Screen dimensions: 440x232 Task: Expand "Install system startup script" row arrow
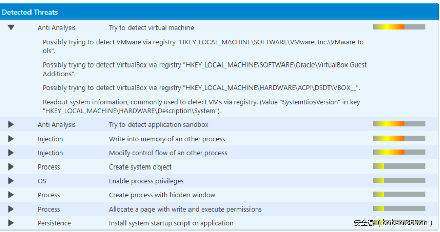tap(11, 223)
